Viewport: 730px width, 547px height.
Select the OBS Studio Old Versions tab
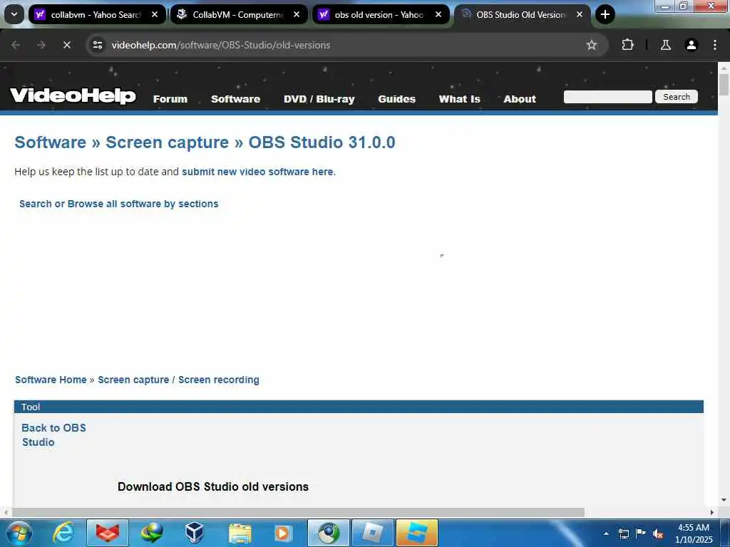(x=521, y=14)
